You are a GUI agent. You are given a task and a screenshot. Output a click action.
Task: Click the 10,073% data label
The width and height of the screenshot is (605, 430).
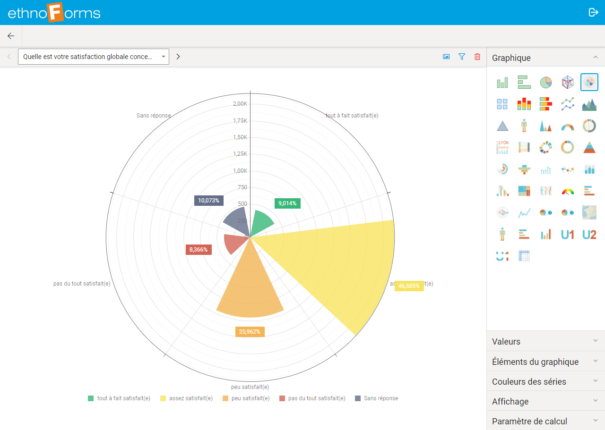[x=209, y=201]
